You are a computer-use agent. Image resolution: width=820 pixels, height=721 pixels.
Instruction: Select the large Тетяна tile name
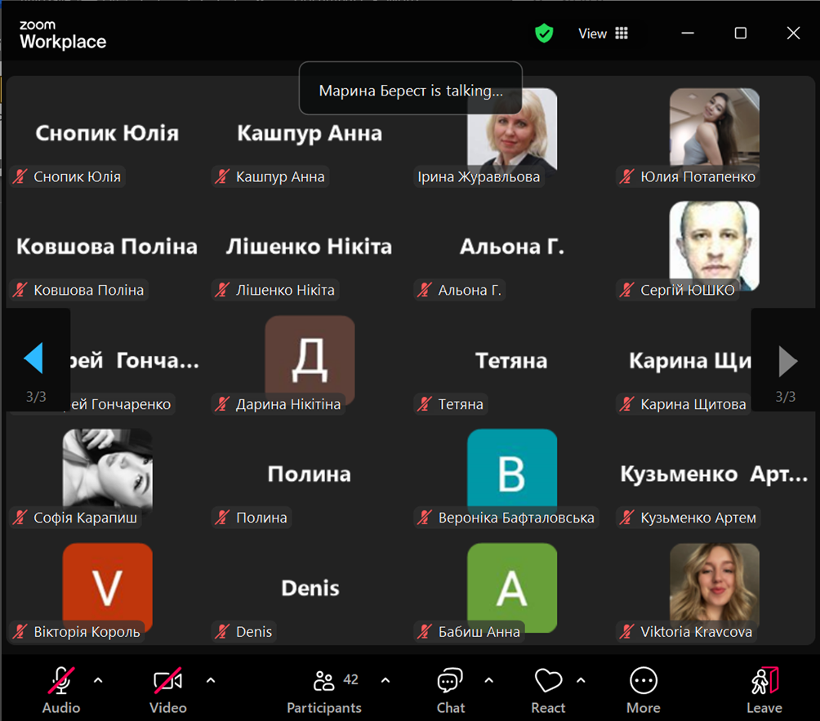pos(511,361)
